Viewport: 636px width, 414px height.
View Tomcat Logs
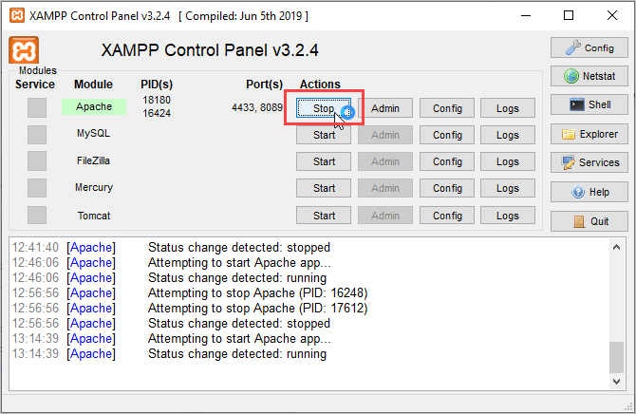pyautogui.click(x=508, y=216)
